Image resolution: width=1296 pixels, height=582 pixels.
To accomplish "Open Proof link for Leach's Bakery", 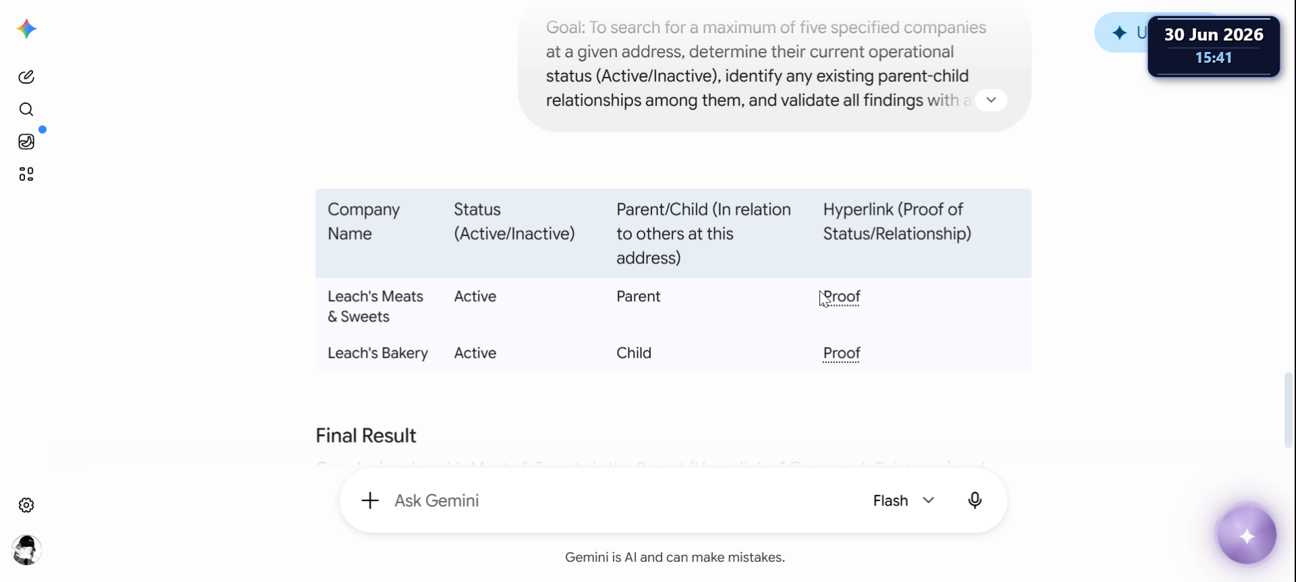I will click(842, 353).
